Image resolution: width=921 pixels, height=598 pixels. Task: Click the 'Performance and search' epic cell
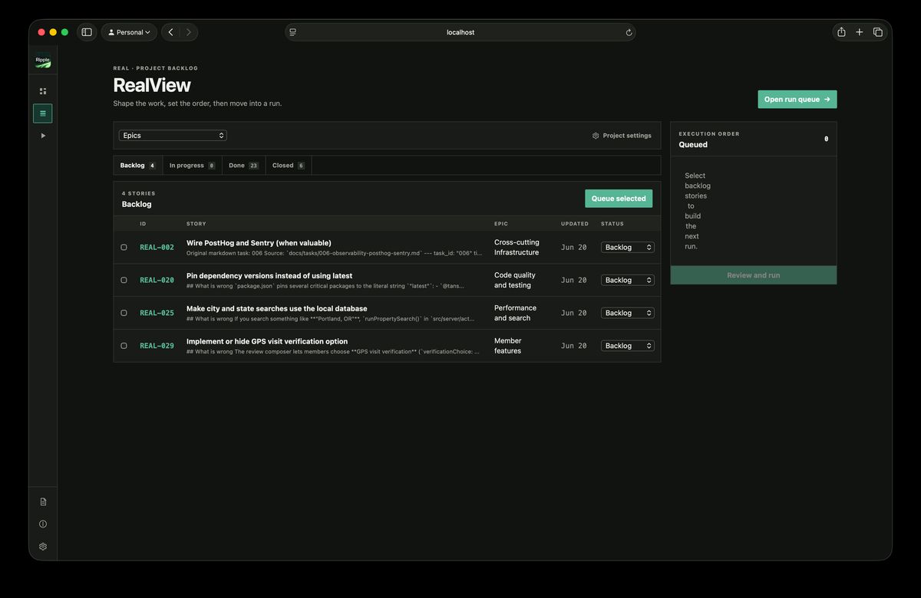coord(515,313)
